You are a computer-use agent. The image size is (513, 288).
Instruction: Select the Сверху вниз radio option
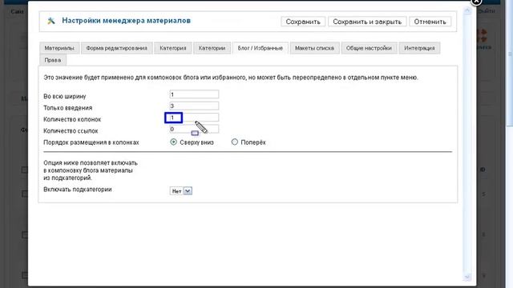tap(173, 142)
